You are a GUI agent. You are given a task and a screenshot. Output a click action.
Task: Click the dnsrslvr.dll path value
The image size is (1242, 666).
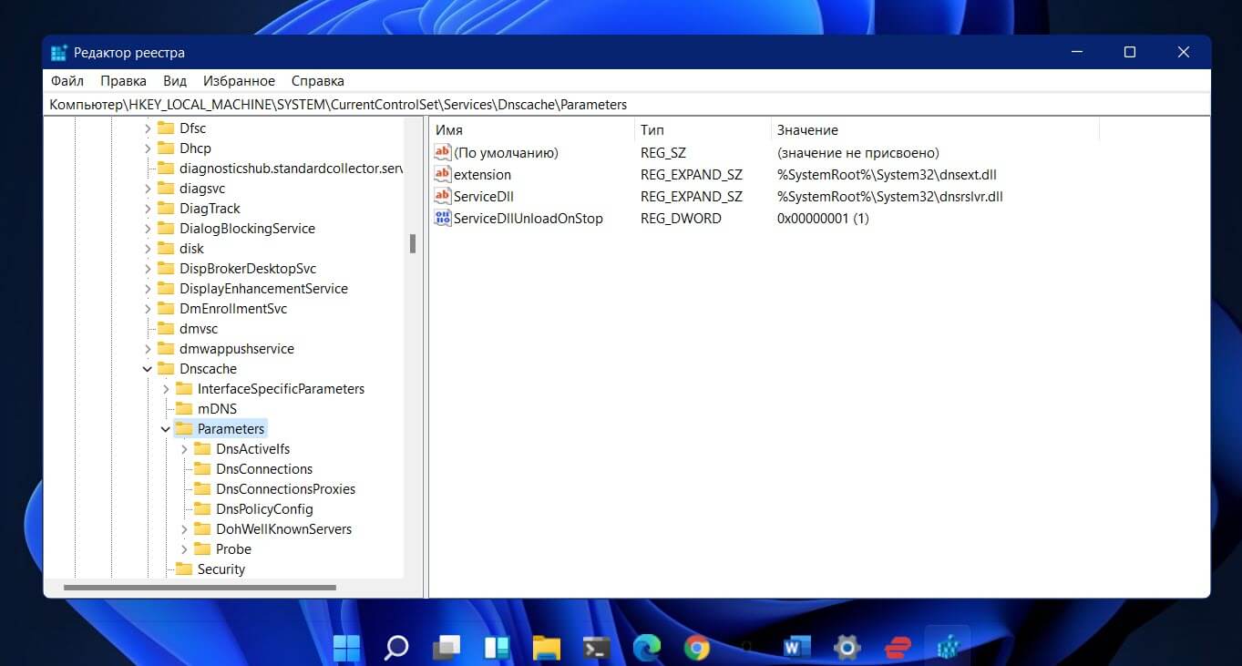[x=889, y=196]
